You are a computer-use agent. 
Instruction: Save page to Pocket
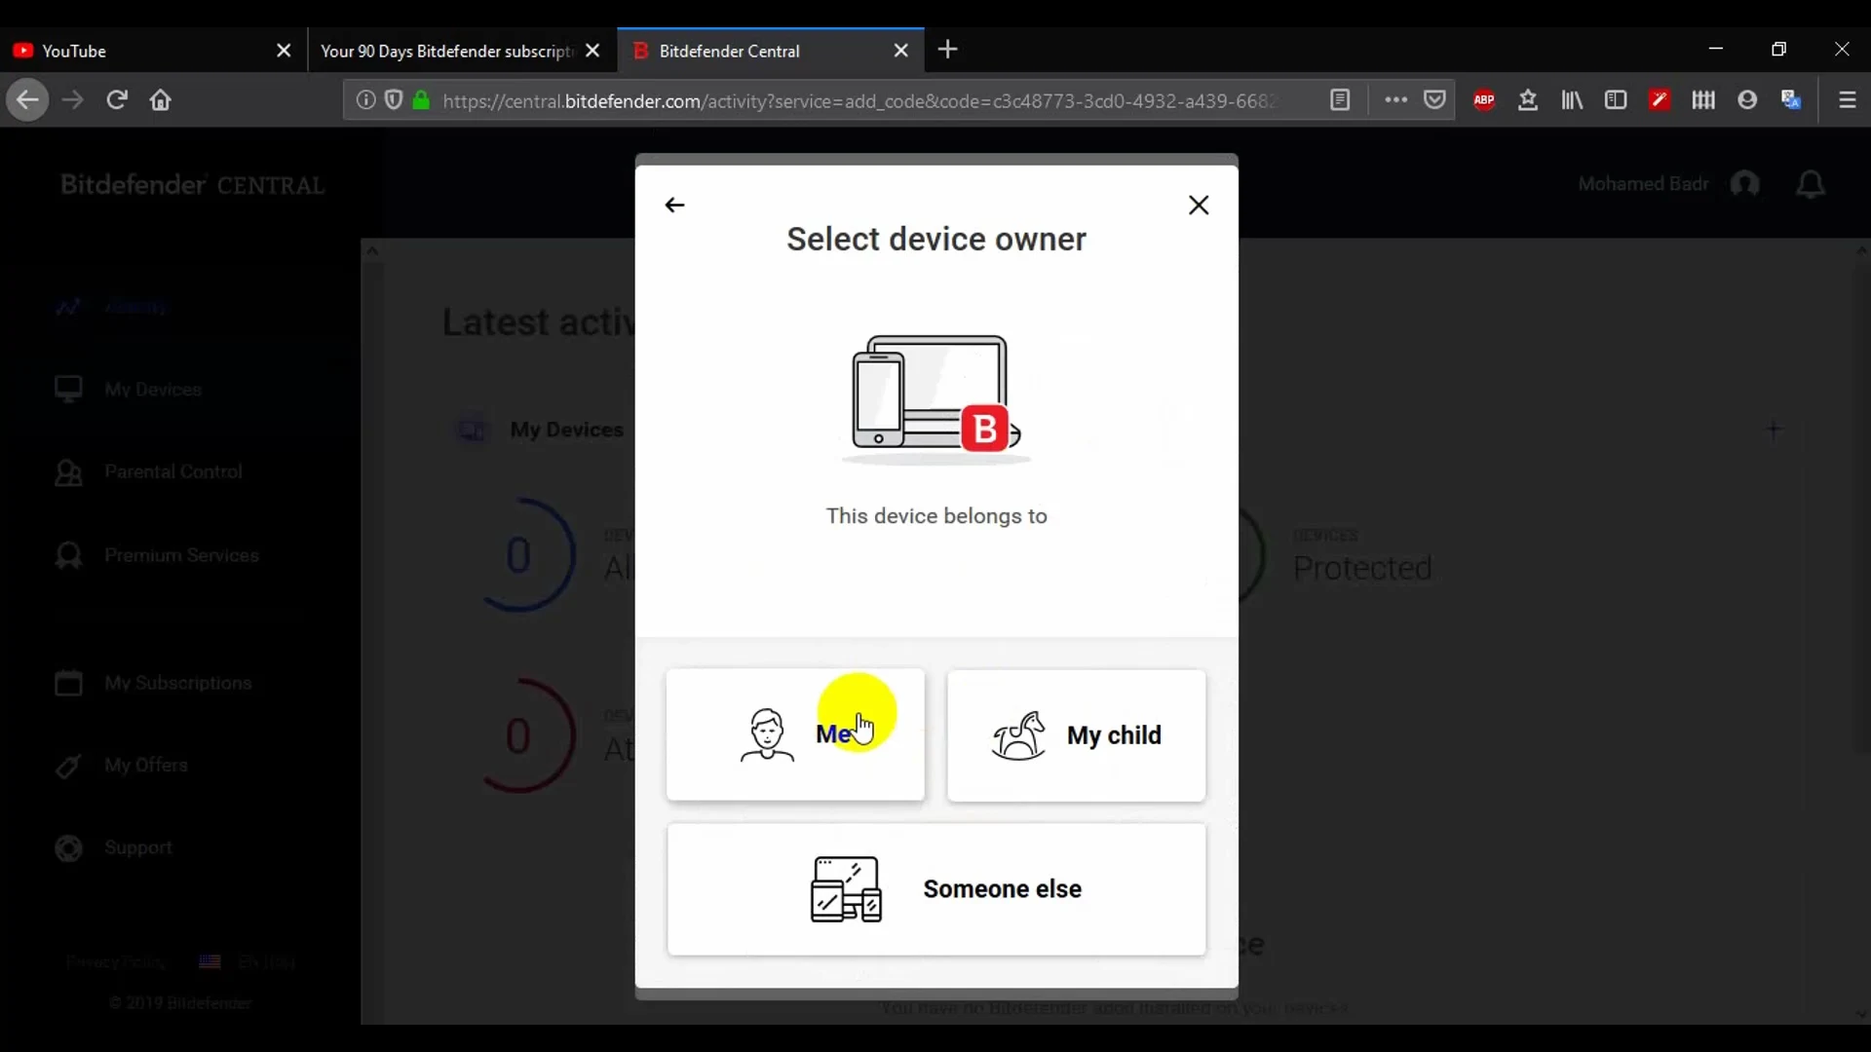point(1434,100)
